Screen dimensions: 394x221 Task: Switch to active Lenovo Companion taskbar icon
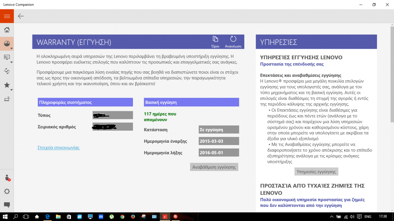point(164,216)
